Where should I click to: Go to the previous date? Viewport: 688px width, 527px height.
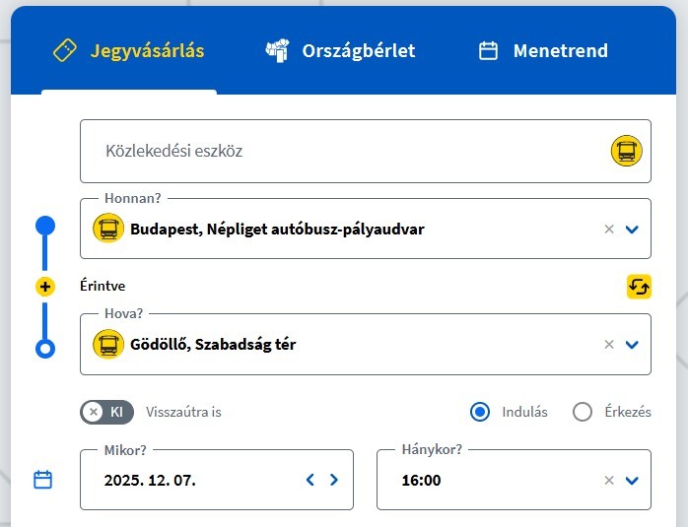tap(310, 480)
